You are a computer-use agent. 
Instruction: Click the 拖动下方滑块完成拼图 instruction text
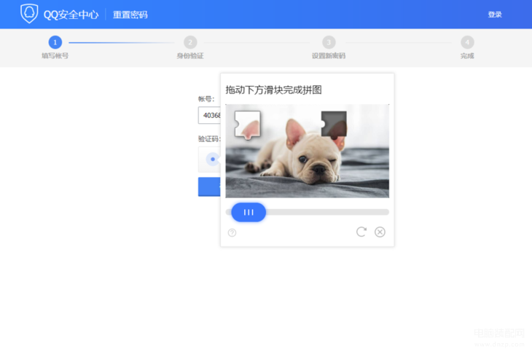(x=273, y=90)
